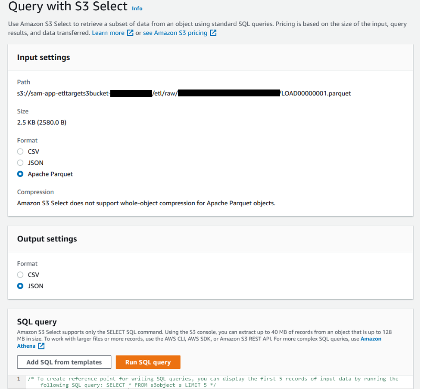Click external-link icon after S3 pricing
This screenshot has height=389, width=421.
[213, 33]
